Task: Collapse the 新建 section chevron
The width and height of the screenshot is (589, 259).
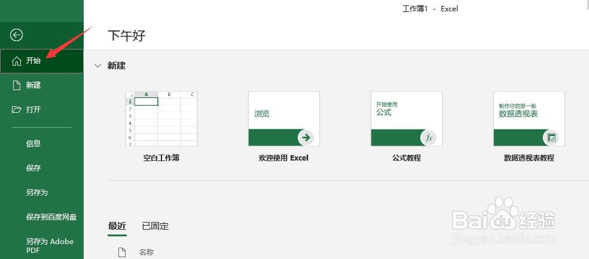Action: pyautogui.click(x=97, y=66)
